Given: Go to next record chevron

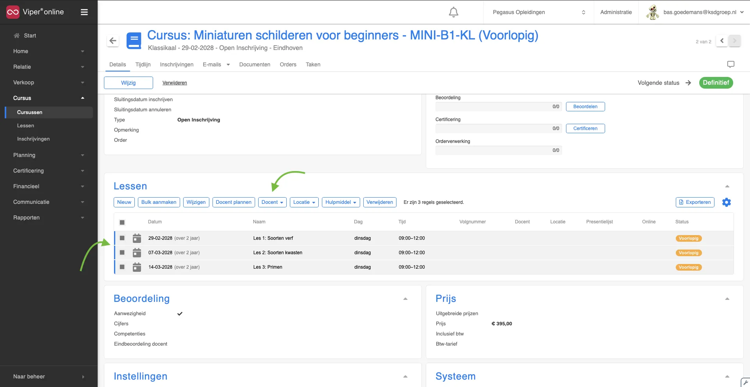Looking at the screenshot, I should 734,41.
